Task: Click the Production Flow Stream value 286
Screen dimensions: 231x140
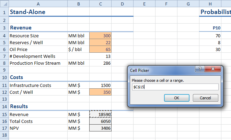Action: [100, 63]
